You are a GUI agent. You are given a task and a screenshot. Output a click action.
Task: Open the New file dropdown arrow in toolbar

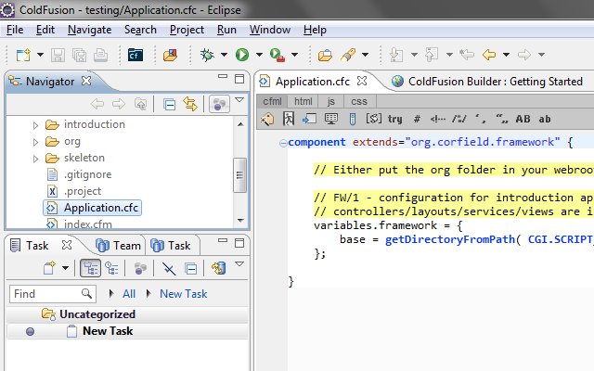40,55
